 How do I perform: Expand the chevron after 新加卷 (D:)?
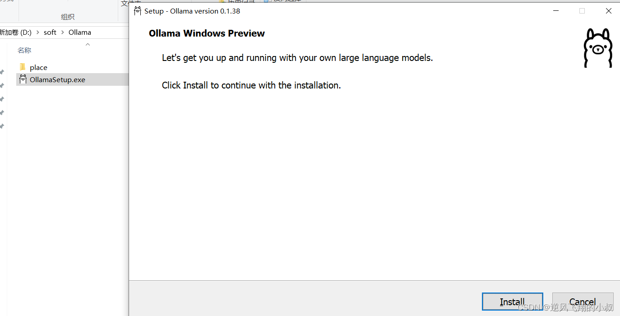click(x=37, y=33)
